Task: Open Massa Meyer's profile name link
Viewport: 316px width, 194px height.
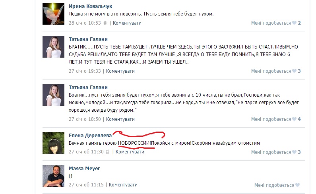Action: 84,169
